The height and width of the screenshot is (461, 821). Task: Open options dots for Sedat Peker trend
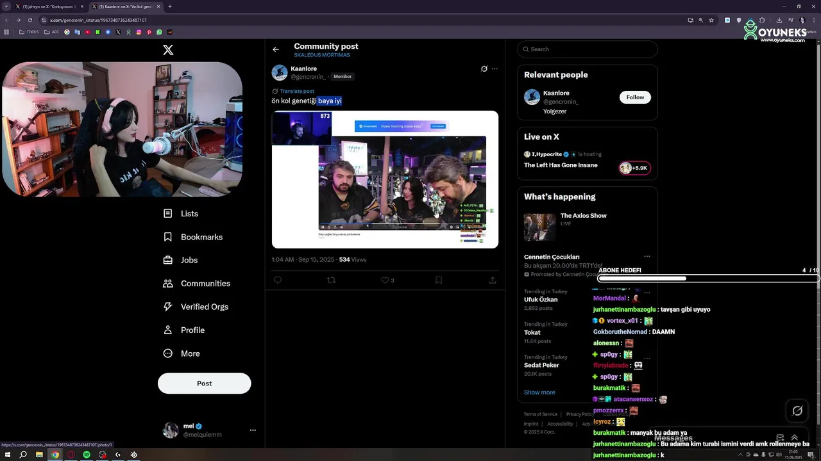point(647,357)
